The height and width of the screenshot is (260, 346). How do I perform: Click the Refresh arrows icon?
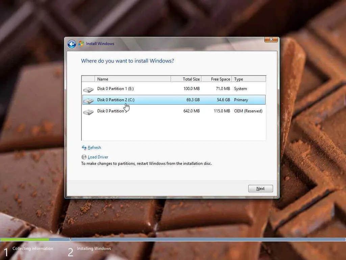(x=84, y=148)
